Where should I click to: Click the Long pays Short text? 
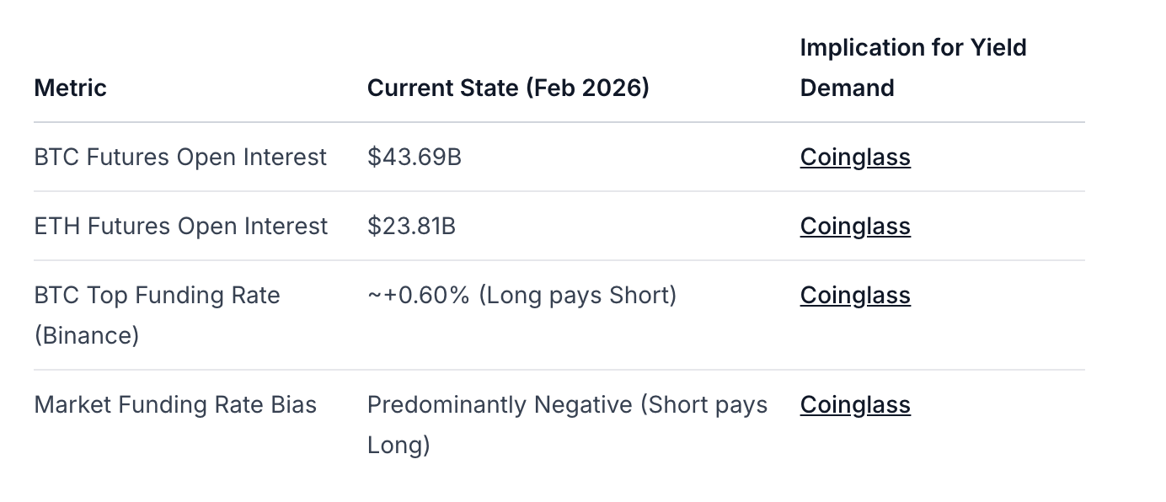(577, 296)
